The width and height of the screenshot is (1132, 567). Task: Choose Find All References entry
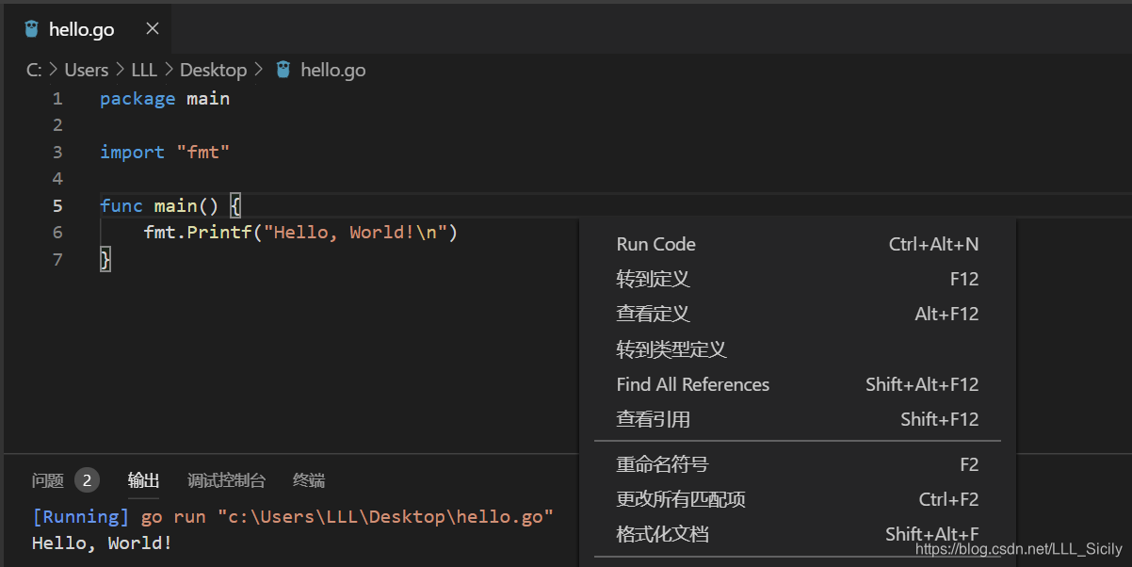point(798,384)
